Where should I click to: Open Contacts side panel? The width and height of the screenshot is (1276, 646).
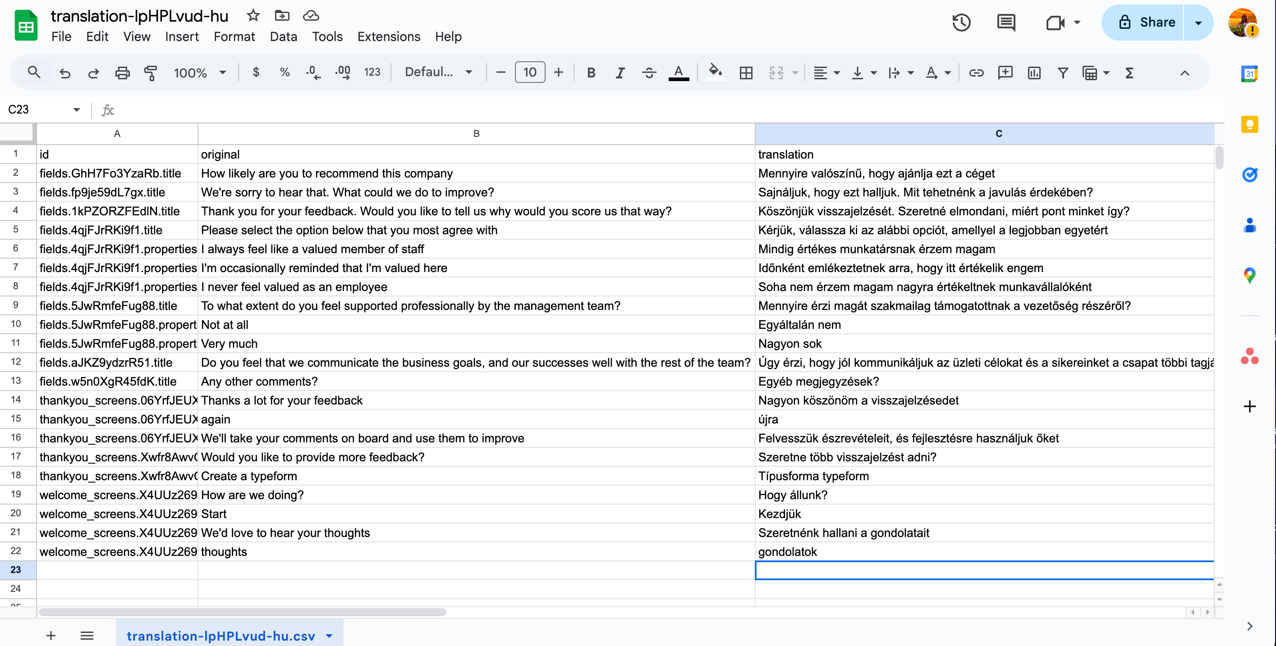click(x=1250, y=225)
